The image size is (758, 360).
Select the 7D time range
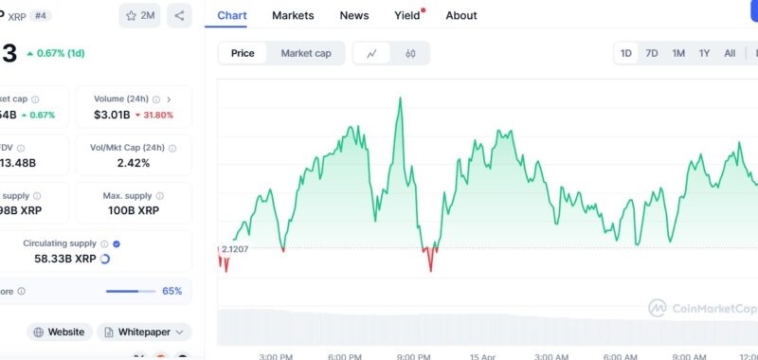(652, 53)
